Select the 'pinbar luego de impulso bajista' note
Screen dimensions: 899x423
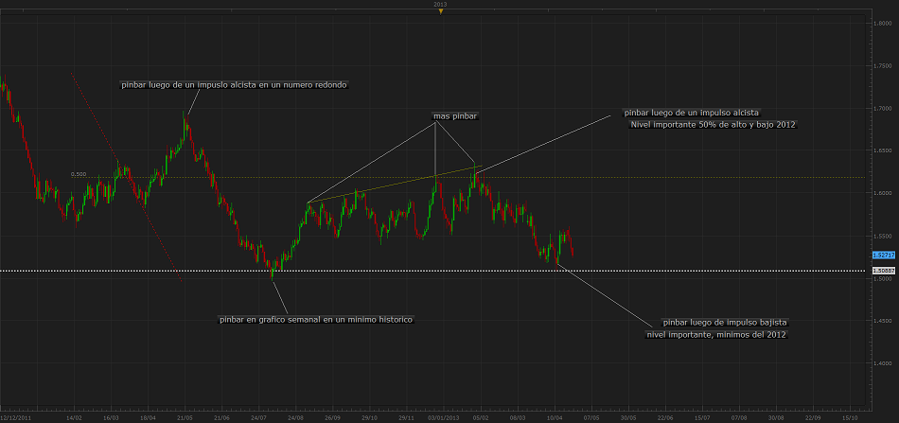point(724,322)
